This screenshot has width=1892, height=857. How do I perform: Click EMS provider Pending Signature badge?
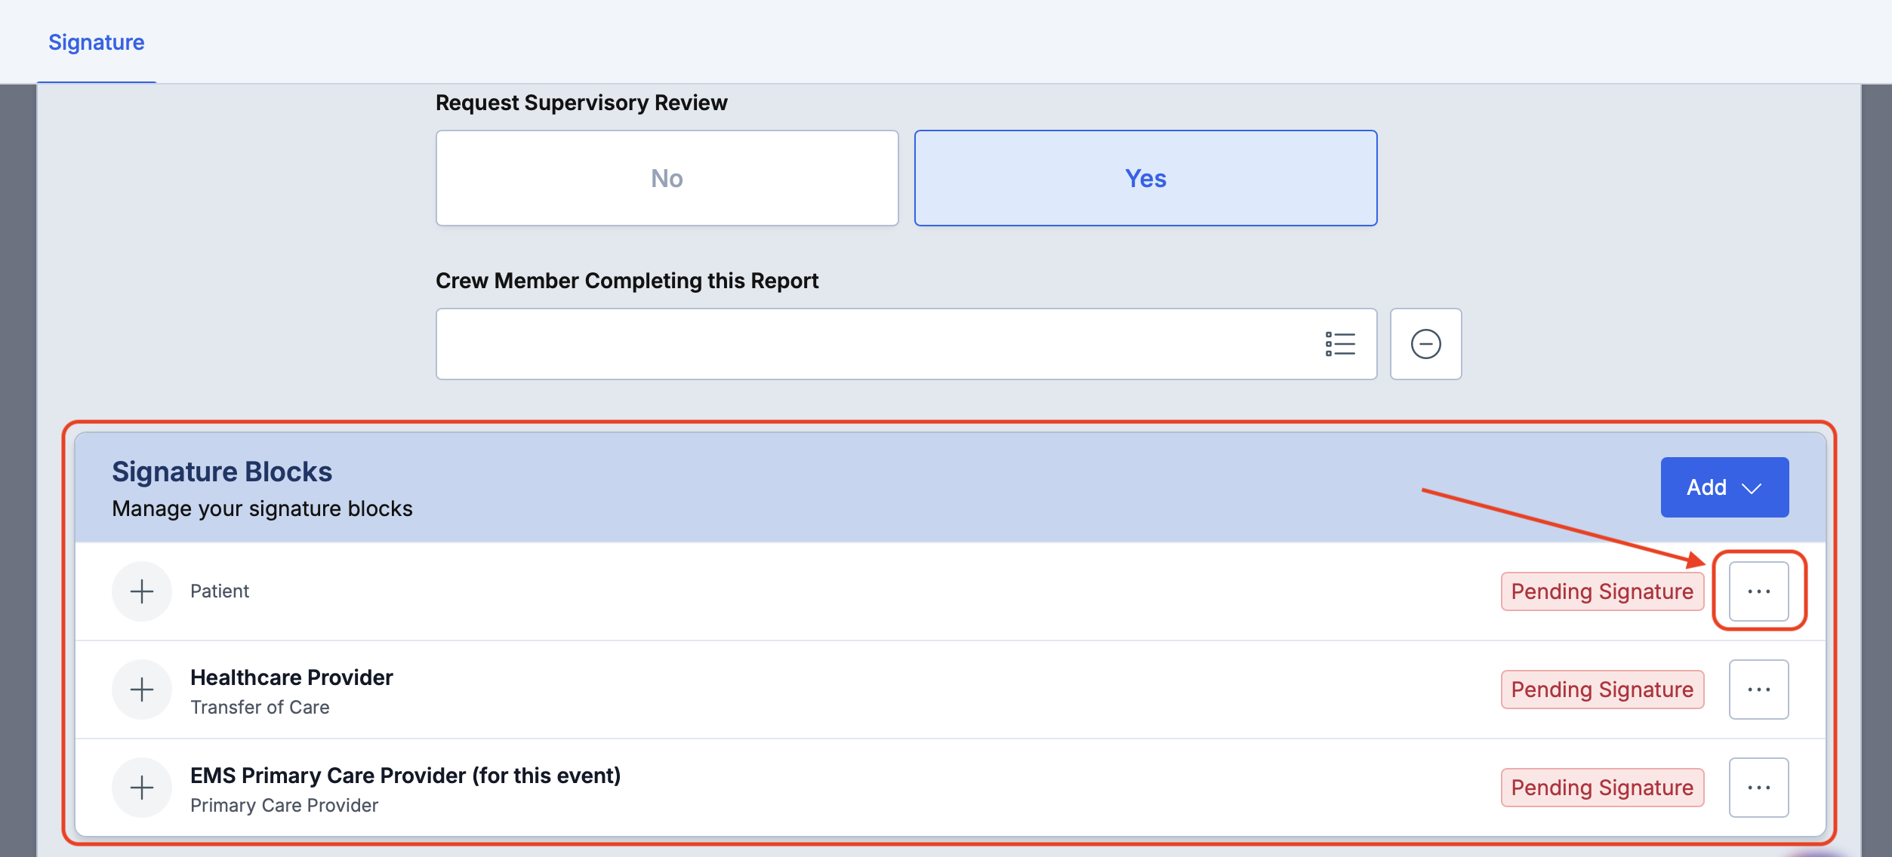point(1601,788)
